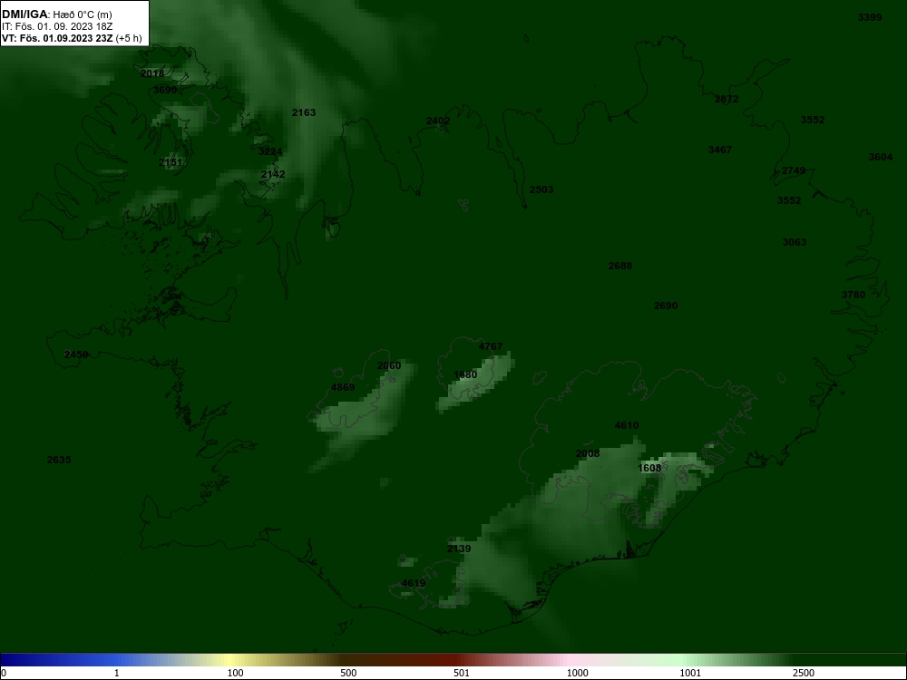
Task: Click the map value 2872
Action: click(x=727, y=99)
